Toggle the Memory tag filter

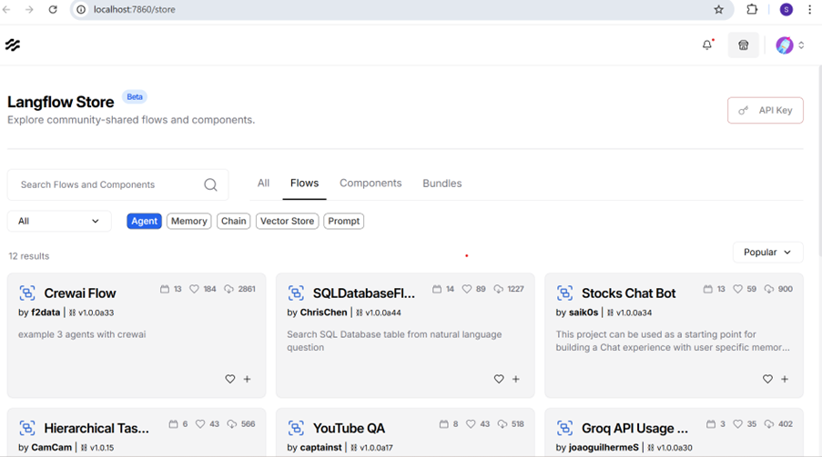[188, 221]
